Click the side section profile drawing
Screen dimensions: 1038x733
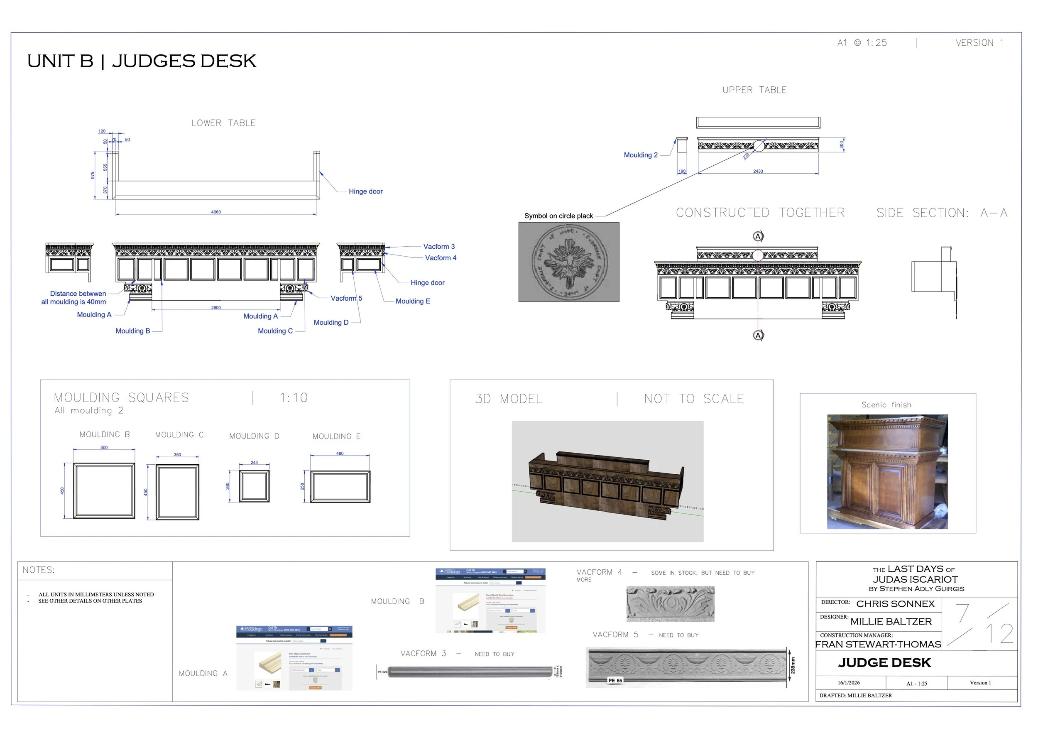[x=934, y=283]
